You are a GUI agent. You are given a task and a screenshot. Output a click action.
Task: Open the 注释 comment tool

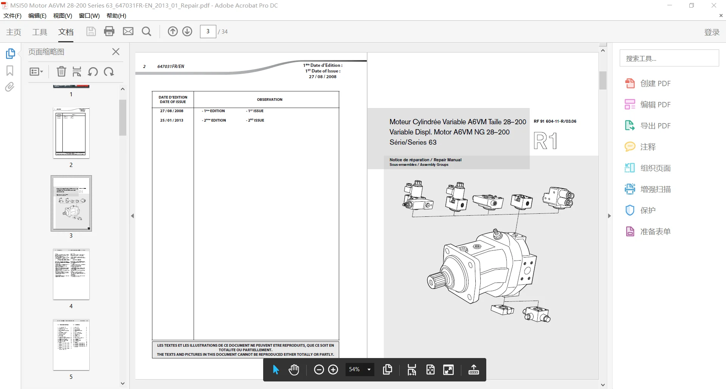click(x=640, y=147)
